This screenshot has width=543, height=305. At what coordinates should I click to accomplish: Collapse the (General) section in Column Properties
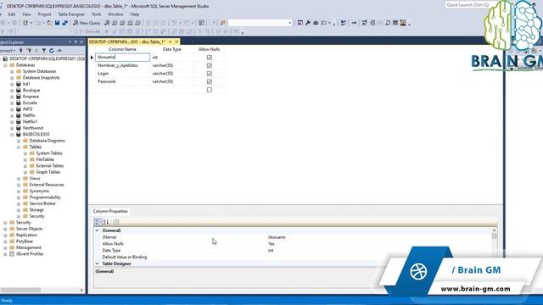97,230
